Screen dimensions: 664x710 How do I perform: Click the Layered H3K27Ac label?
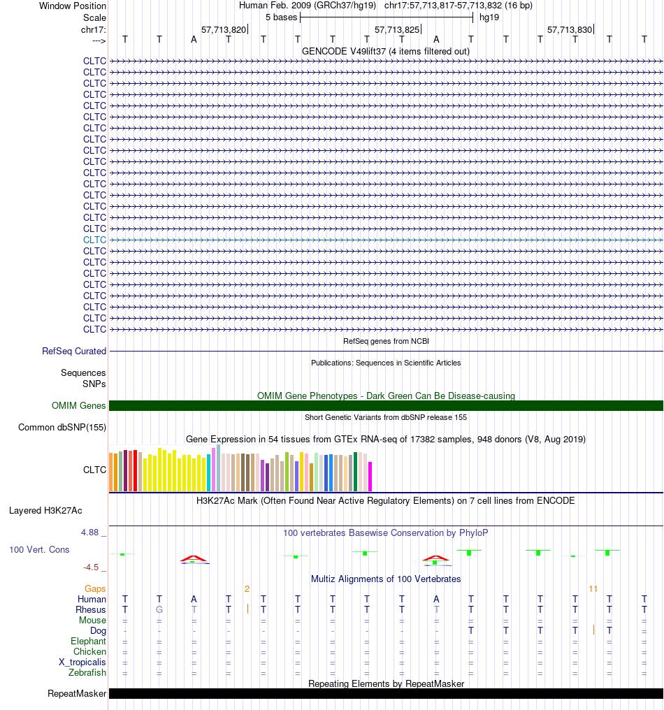pyautogui.click(x=45, y=510)
